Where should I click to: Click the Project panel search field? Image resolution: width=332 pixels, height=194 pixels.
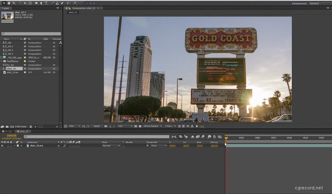pyautogui.click(x=31, y=34)
